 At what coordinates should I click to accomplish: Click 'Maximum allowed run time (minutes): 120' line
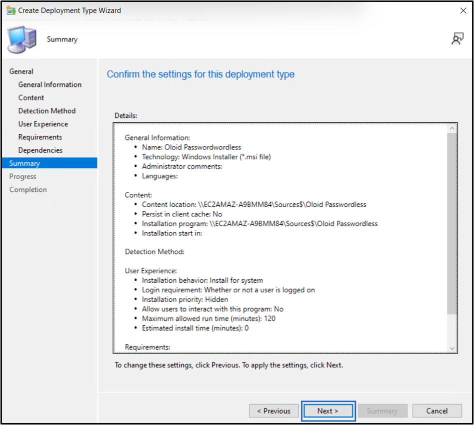pyautogui.click(x=208, y=319)
